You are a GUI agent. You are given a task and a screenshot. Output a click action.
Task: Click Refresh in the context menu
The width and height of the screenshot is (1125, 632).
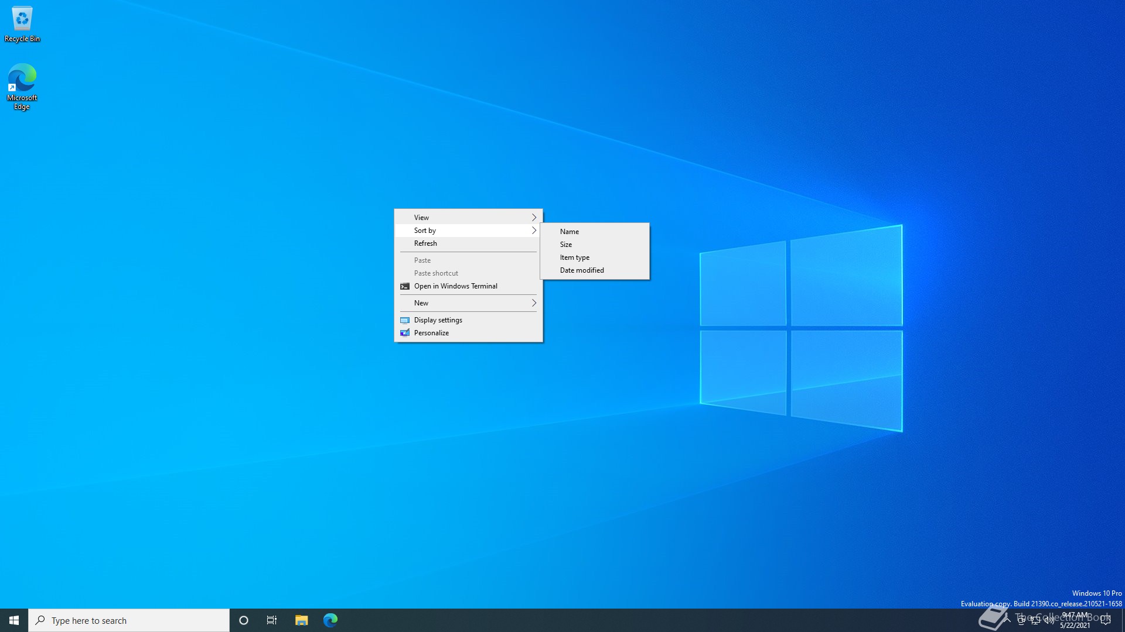pyautogui.click(x=425, y=243)
